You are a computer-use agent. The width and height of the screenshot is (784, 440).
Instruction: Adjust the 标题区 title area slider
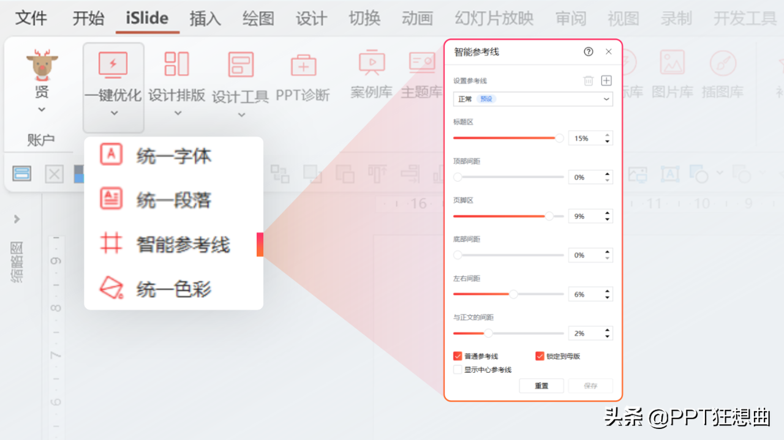(x=508, y=138)
